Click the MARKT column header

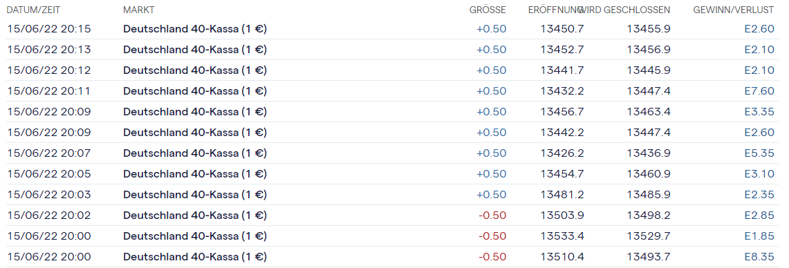click(139, 10)
